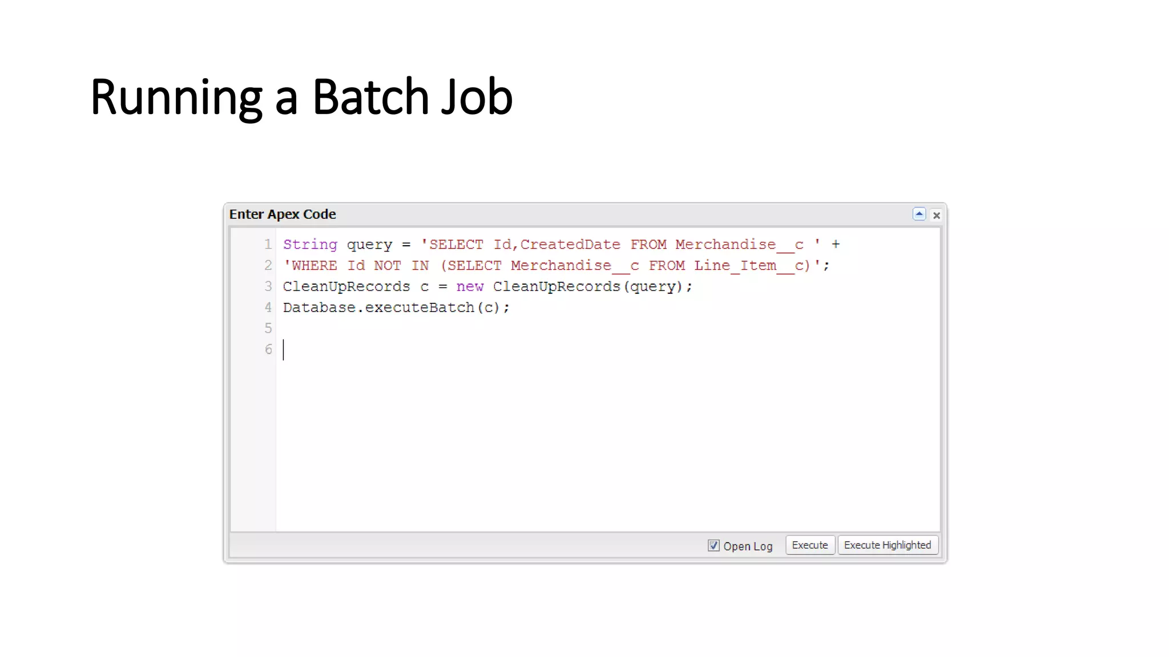Collapse the Enter Apex Code dialog
1169x657 pixels.
919,214
